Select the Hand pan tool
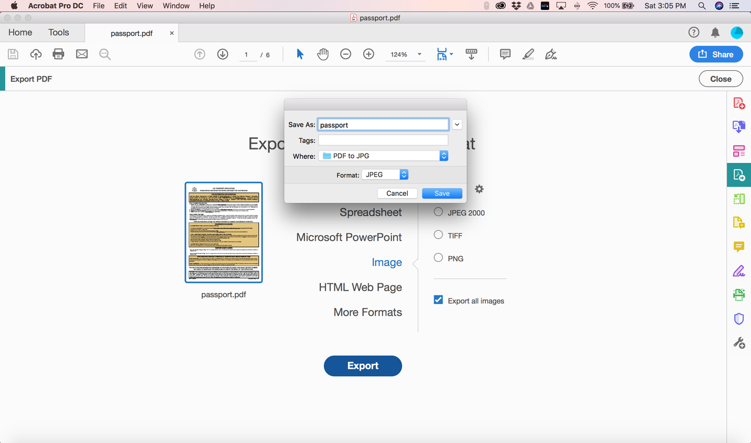751x443 pixels. coord(323,54)
